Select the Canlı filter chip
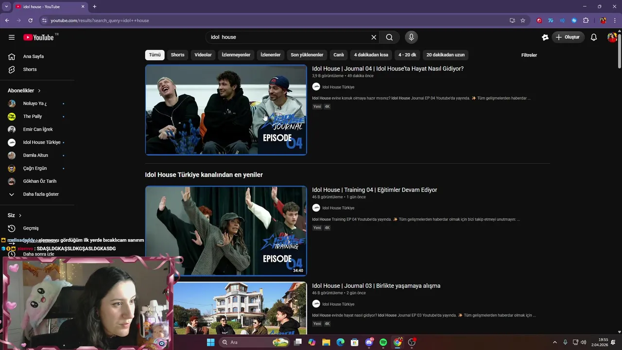The width and height of the screenshot is (622, 350). 339,55
